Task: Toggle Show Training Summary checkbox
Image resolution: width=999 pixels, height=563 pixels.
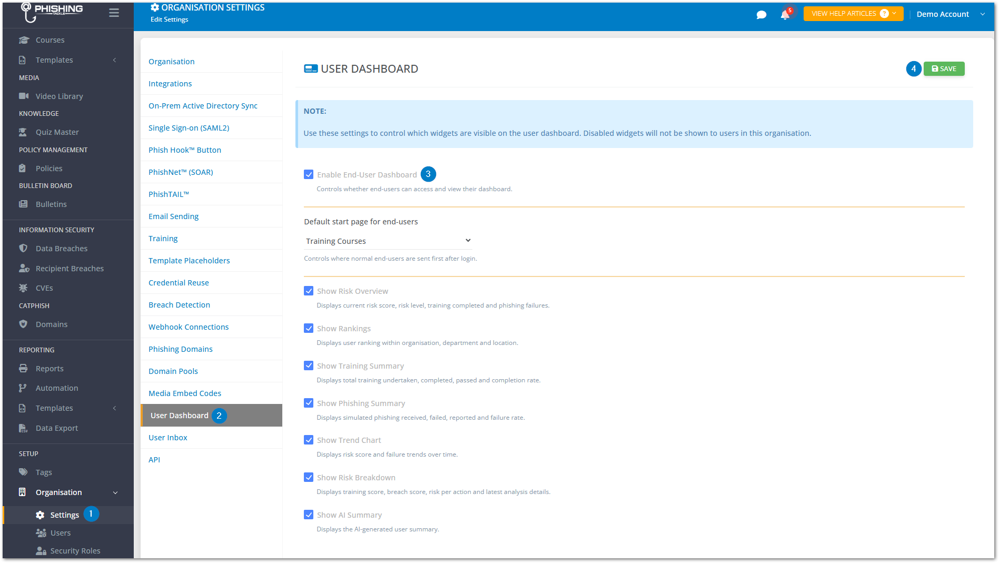Action: (309, 366)
